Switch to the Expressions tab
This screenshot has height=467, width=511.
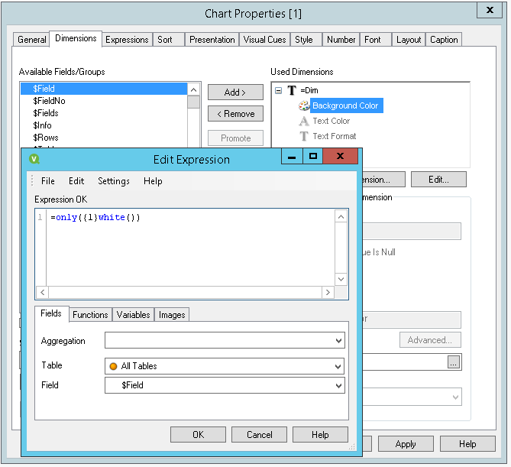pos(127,40)
